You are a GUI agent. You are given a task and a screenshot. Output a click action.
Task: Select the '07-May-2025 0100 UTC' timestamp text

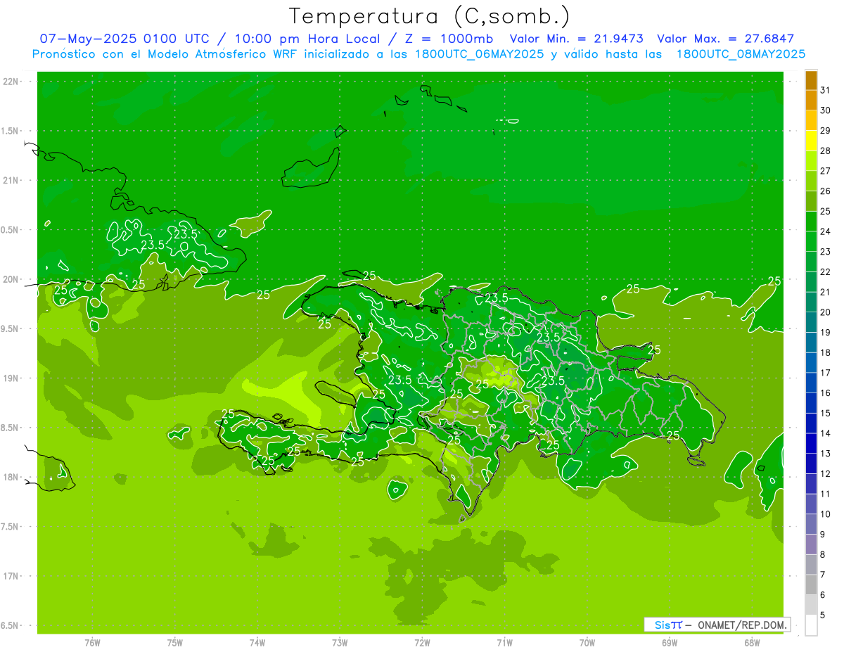[x=124, y=39]
